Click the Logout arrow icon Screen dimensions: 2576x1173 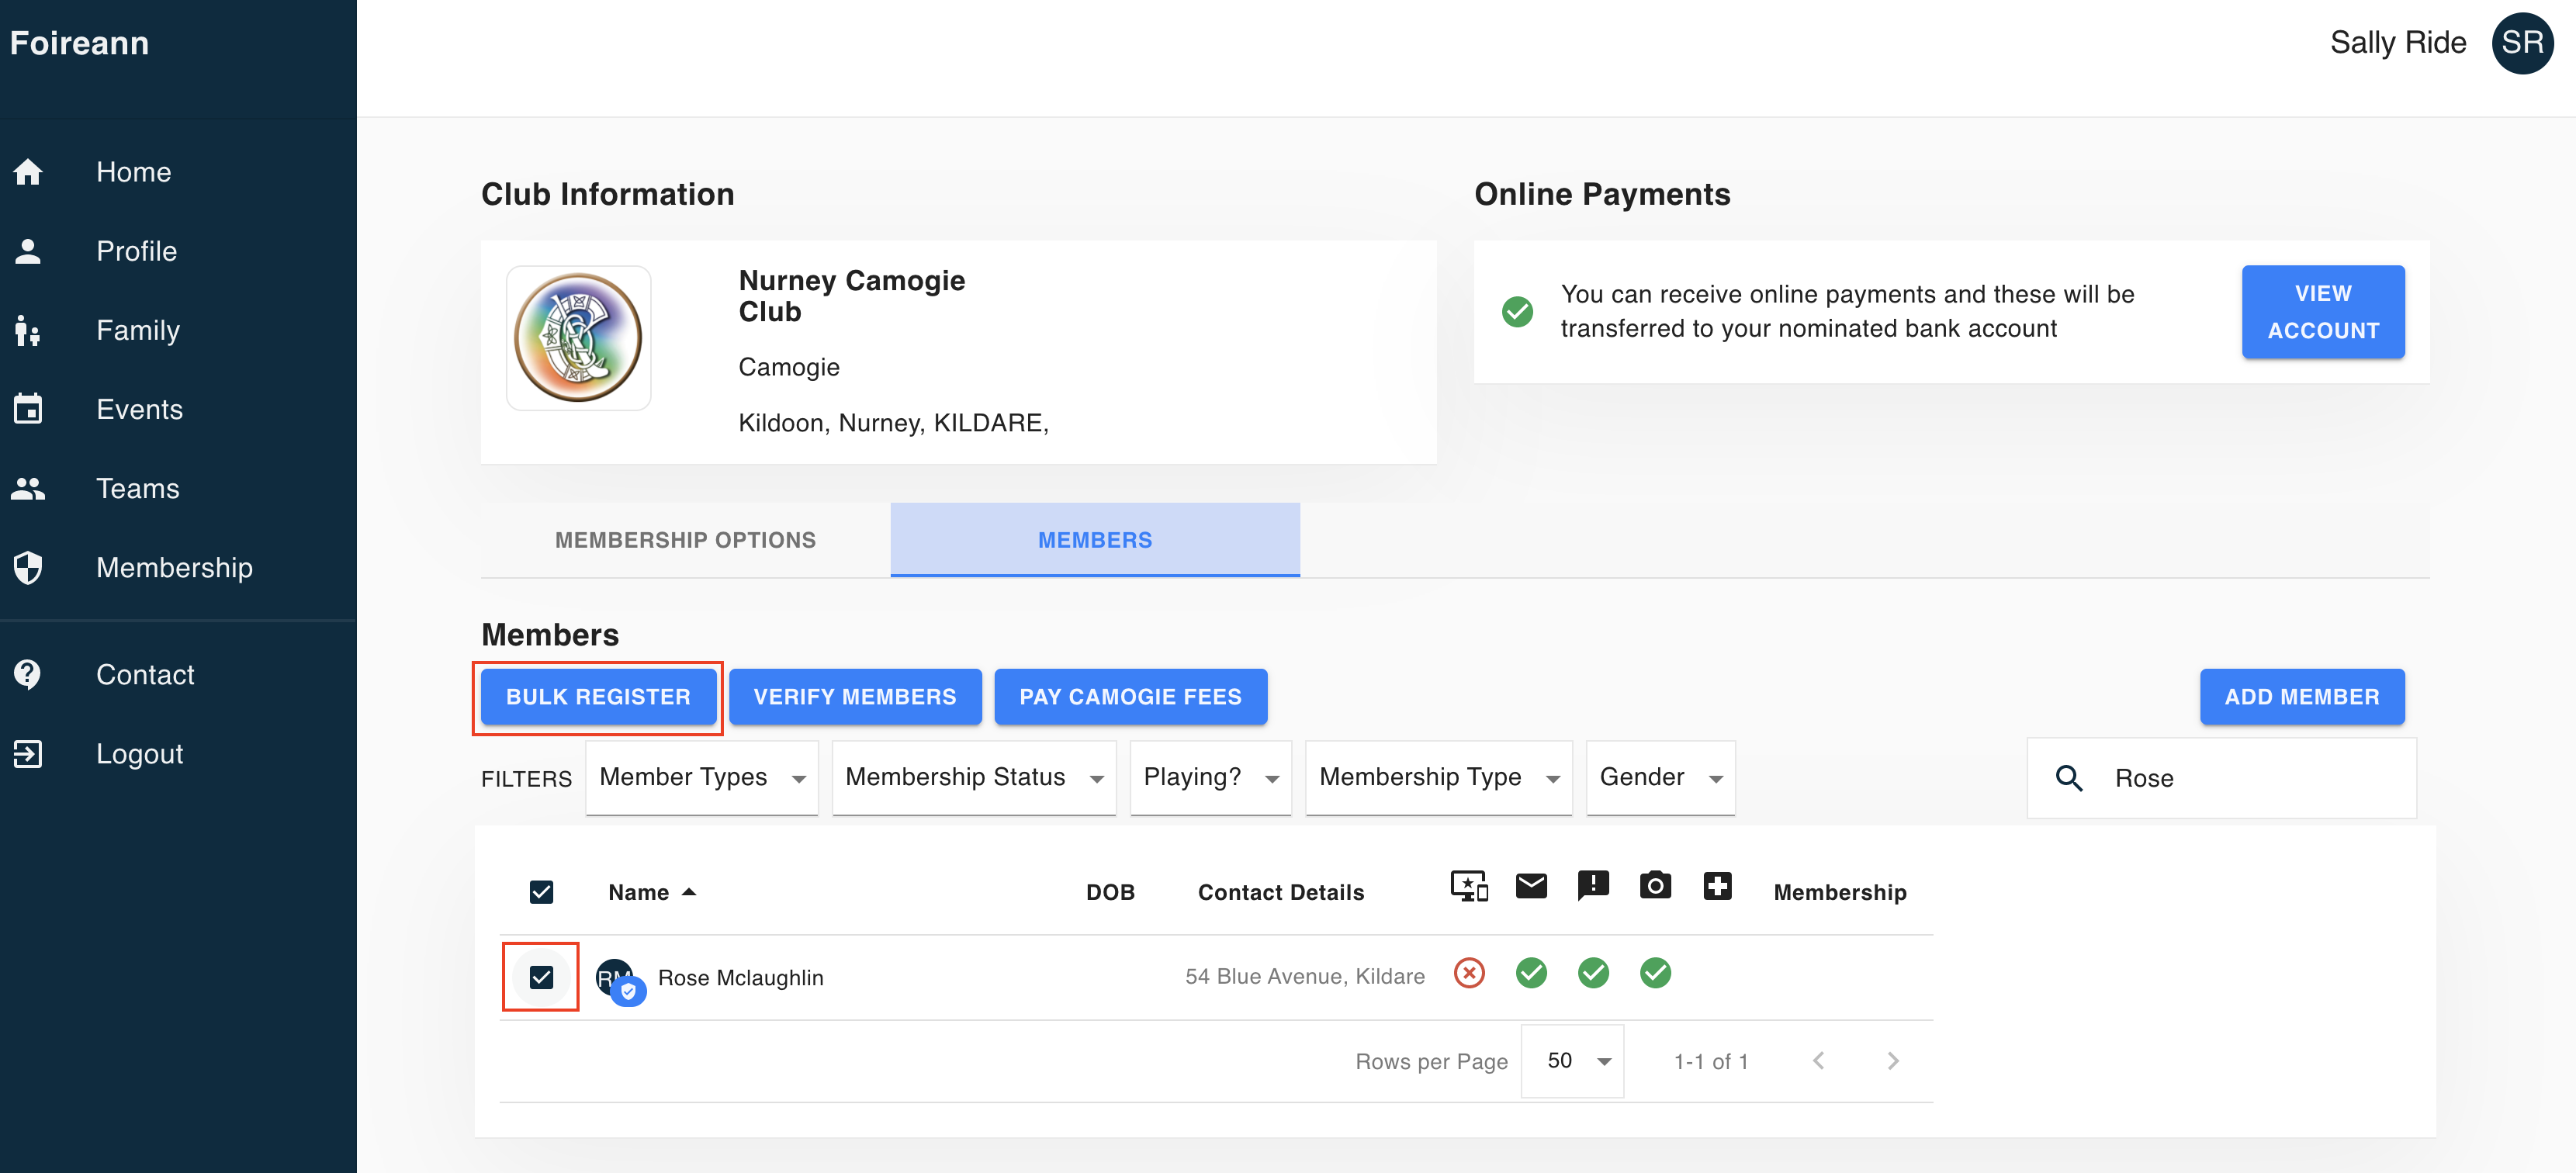pyautogui.click(x=28, y=753)
